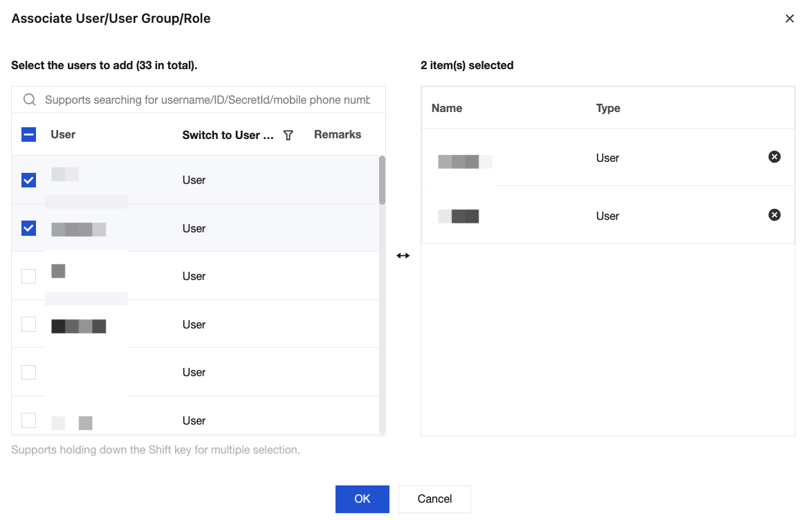Screen dimensions: 808x520
Task: Click the Type column header in selected list
Action: click(608, 108)
